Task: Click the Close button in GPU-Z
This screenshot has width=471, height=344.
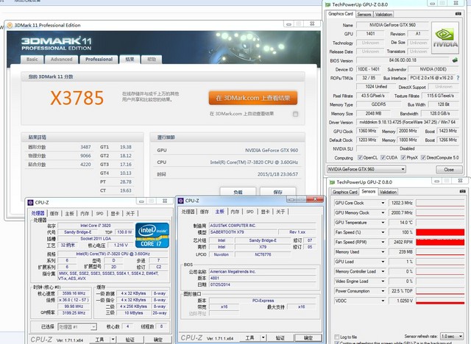Action: 449,170
